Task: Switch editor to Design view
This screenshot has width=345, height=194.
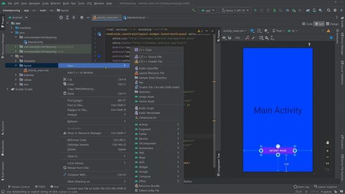Action: (332, 24)
